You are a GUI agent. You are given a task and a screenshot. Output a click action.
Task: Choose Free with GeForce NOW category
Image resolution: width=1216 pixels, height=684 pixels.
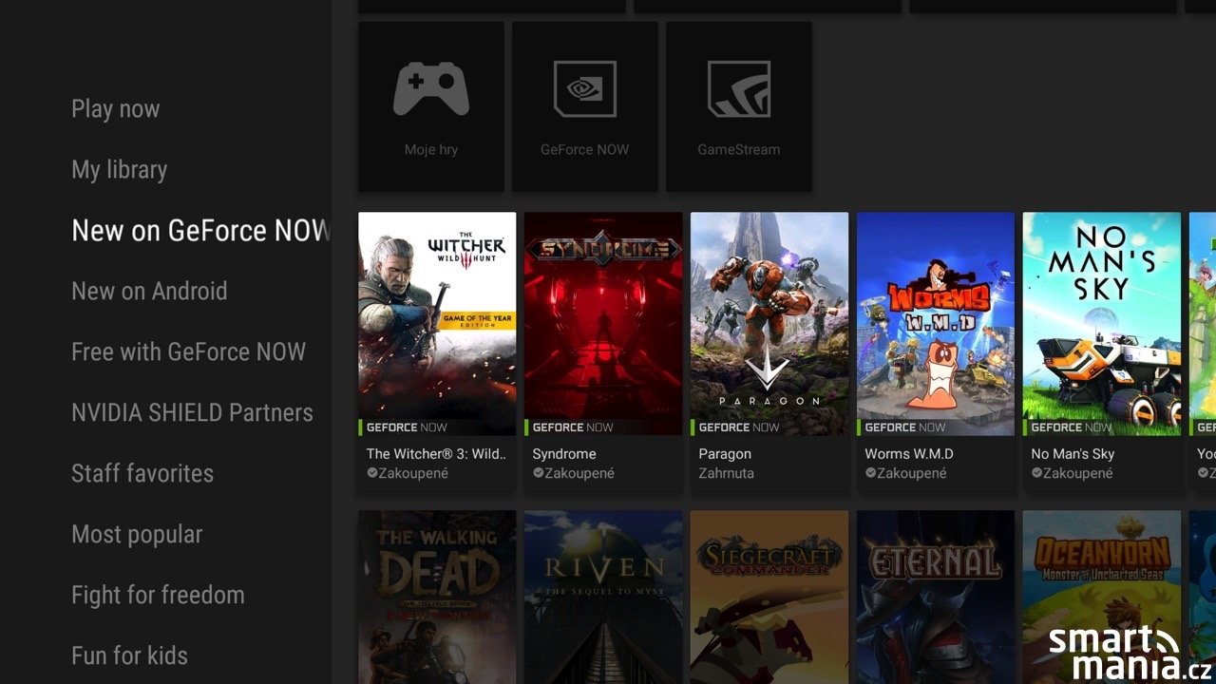pyautogui.click(x=189, y=351)
